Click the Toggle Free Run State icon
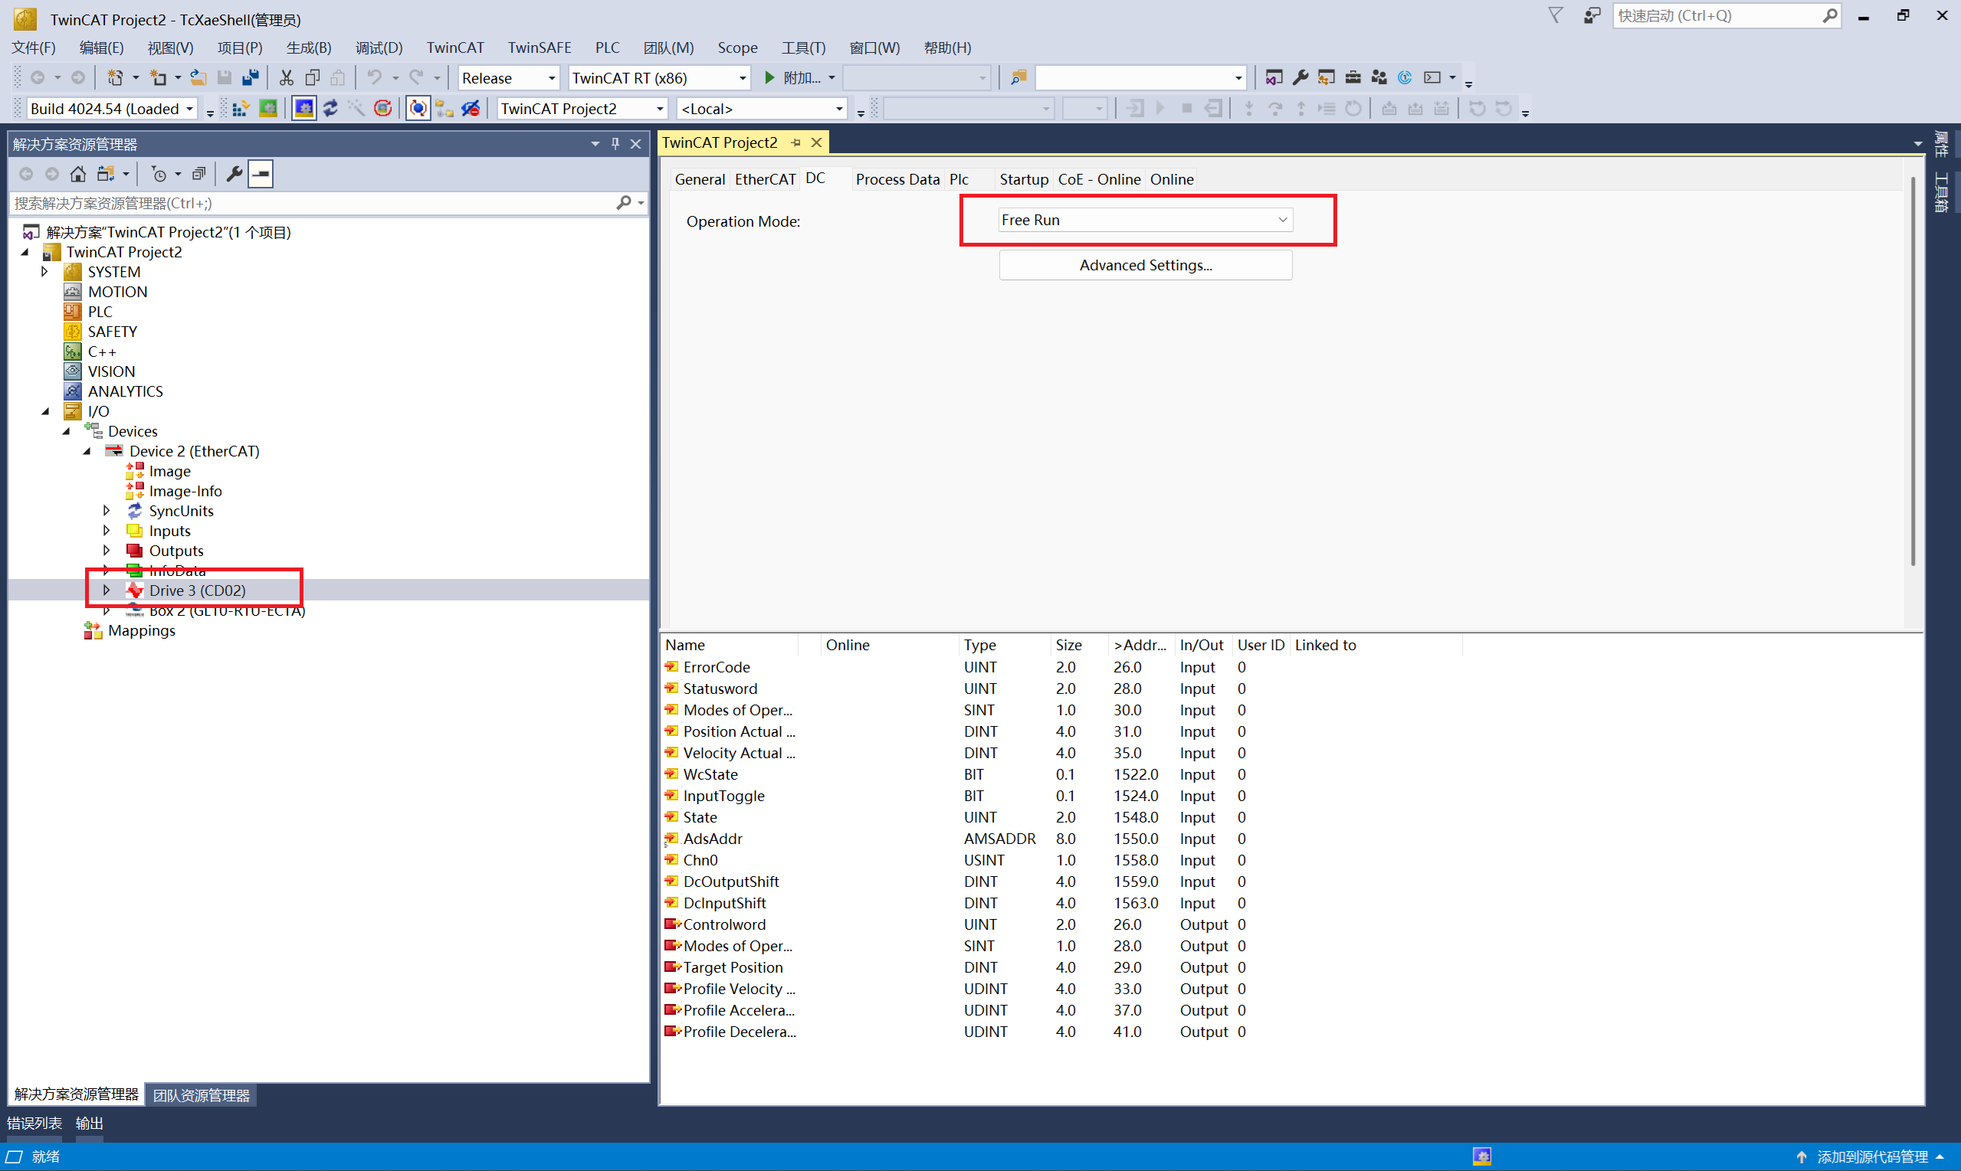Image resolution: width=1961 pixels, height=1171 pixels. click(383, 109)
